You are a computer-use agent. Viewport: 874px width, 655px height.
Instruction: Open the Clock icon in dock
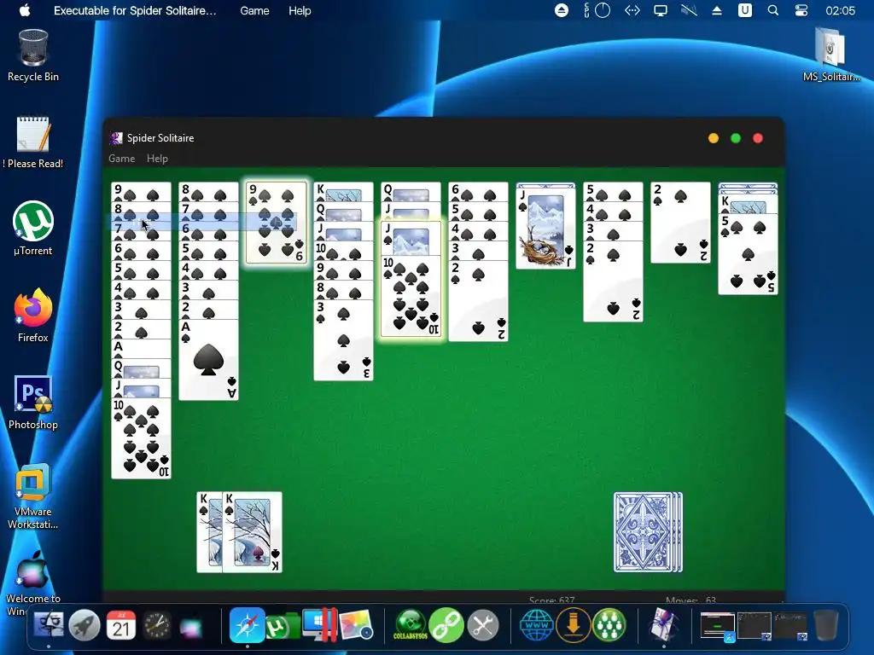pyautogui.click(x=157, y=625)
